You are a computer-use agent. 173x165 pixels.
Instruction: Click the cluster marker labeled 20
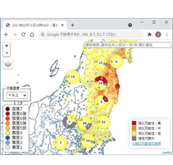tap(85, 123)
